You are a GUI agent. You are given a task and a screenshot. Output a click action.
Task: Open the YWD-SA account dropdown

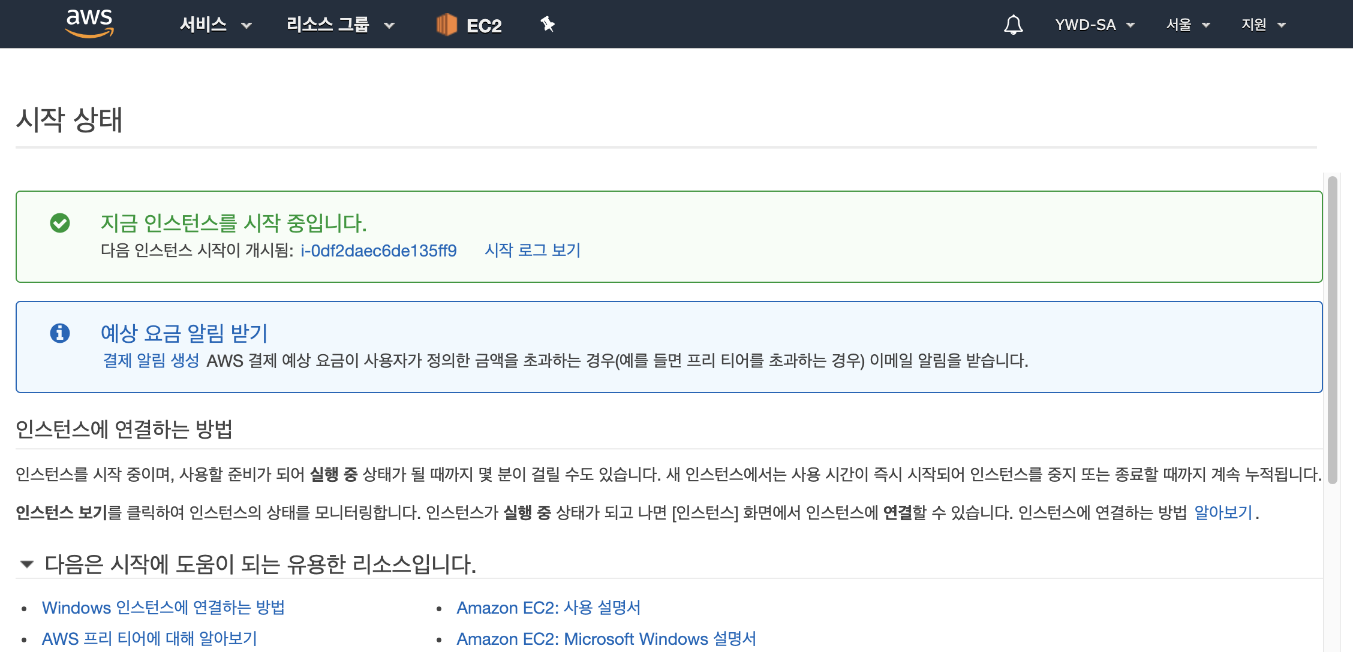pyautogui.click(x=1094, y=25)
